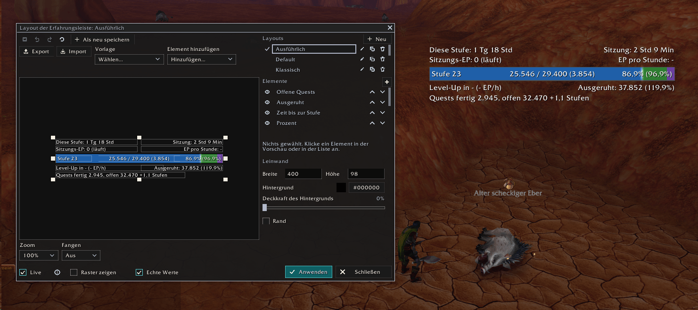Toggle visibility of the Ausgeruht element
Viewport: 698px width, 310px height.
[267, 102]
